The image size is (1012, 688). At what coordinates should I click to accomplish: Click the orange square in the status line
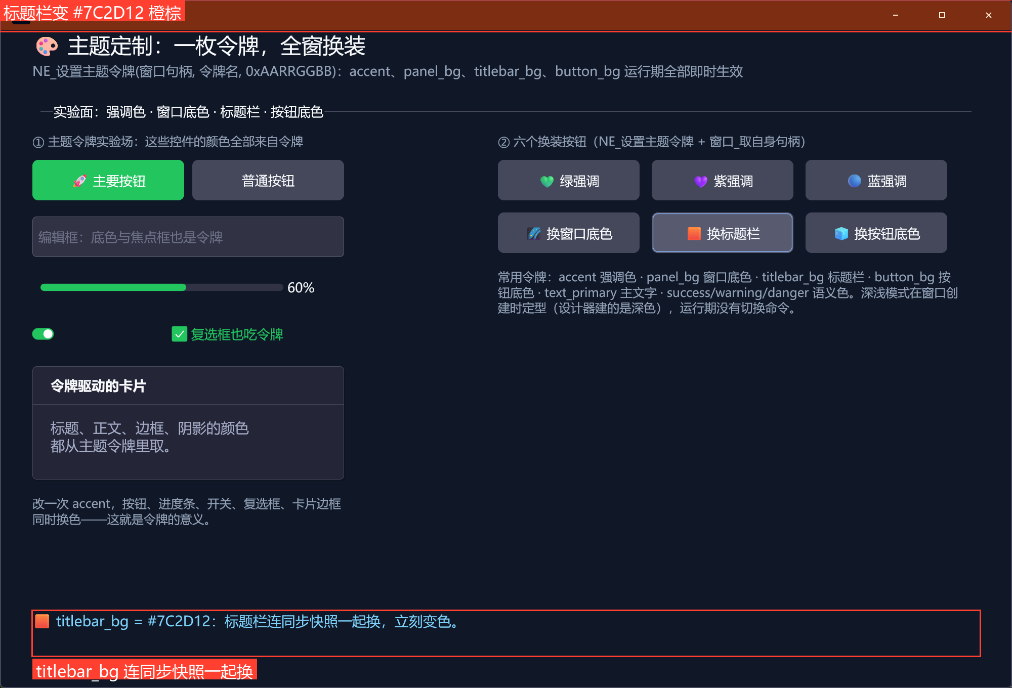point(43,621)
